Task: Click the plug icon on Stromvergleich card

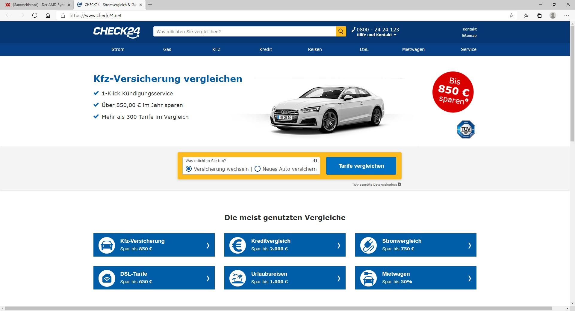Action: click(x=368, y=245)
